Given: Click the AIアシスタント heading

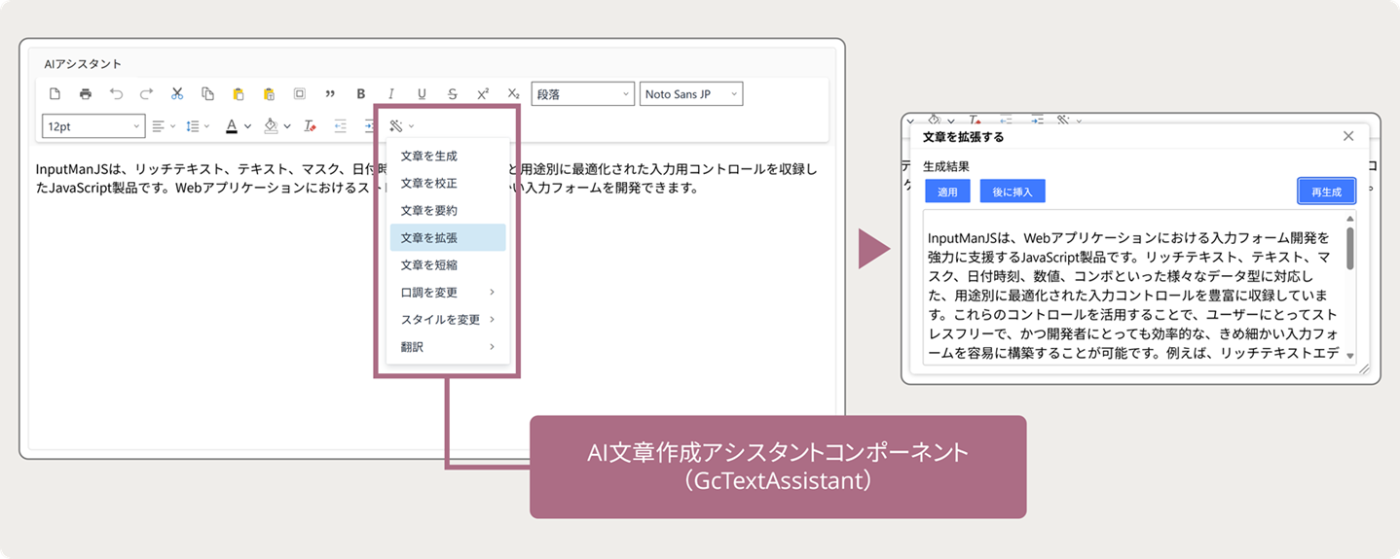Looking at the screenshot, I should (83, 64).
